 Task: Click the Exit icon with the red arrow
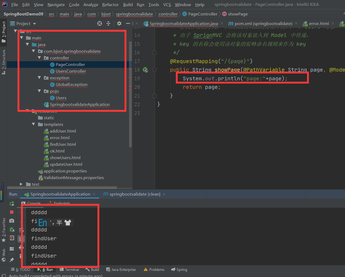click(x=12, y=238)
